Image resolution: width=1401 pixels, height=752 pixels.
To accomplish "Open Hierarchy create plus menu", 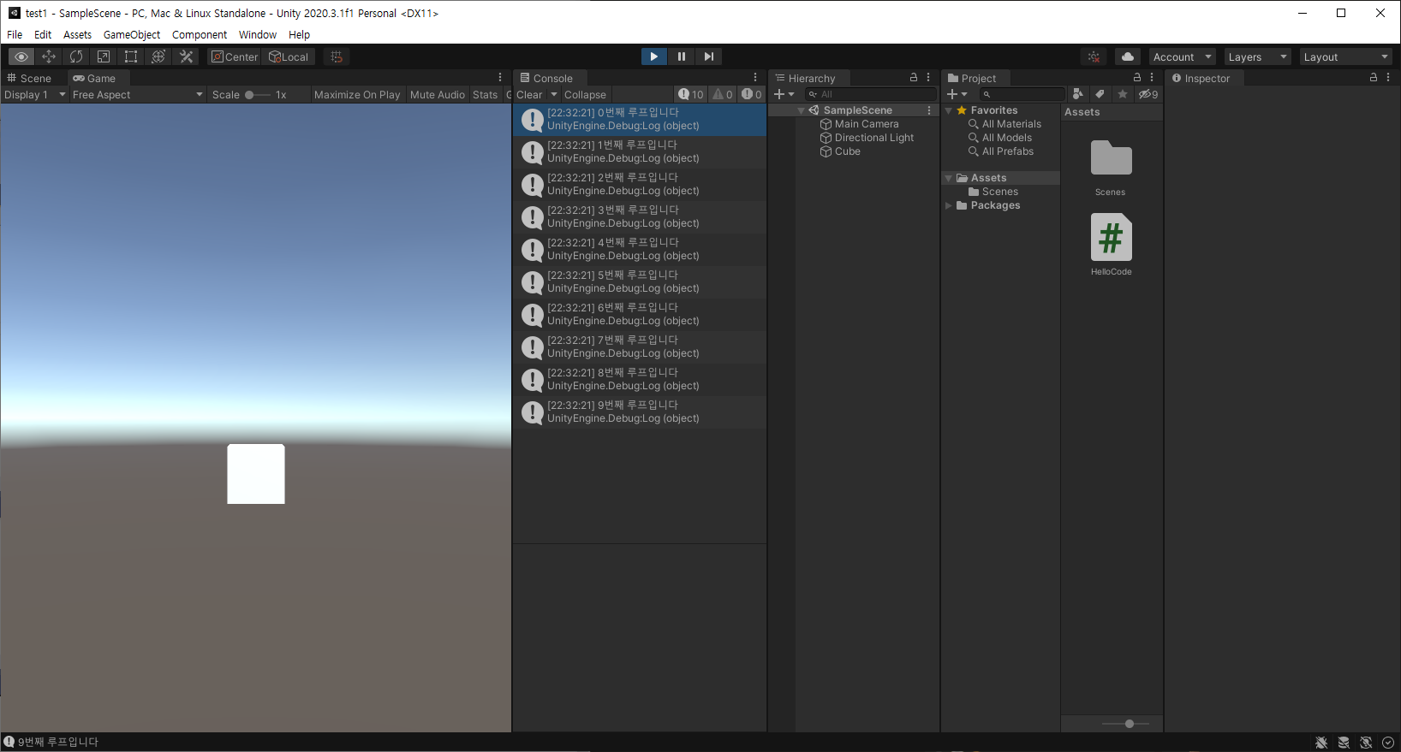I will click(784, 94).
